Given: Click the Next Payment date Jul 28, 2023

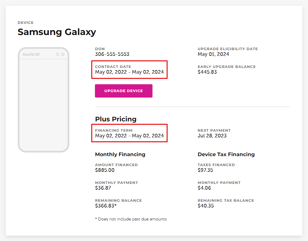Looking at the screenshot, I should (212, 136).
